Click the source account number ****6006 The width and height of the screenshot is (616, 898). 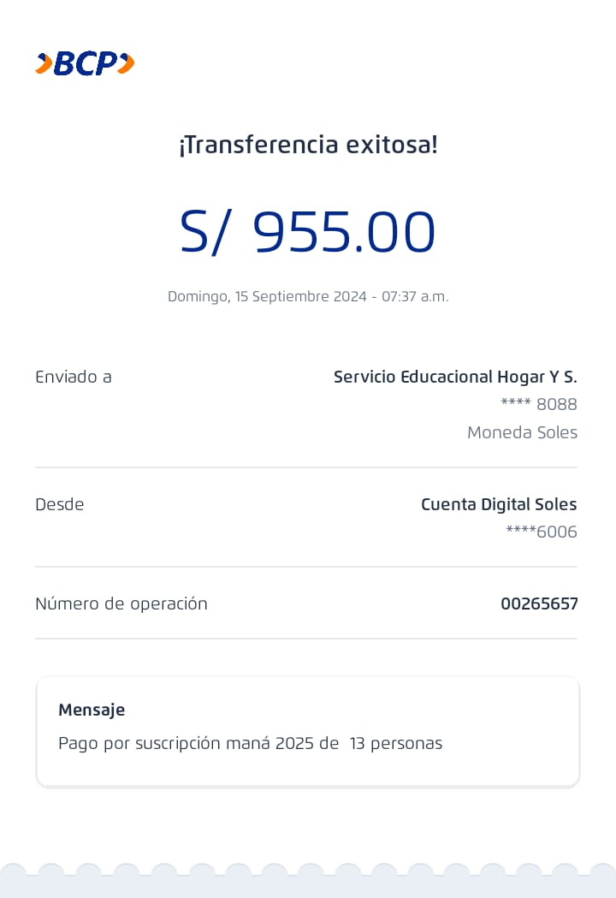coord(542,532)
